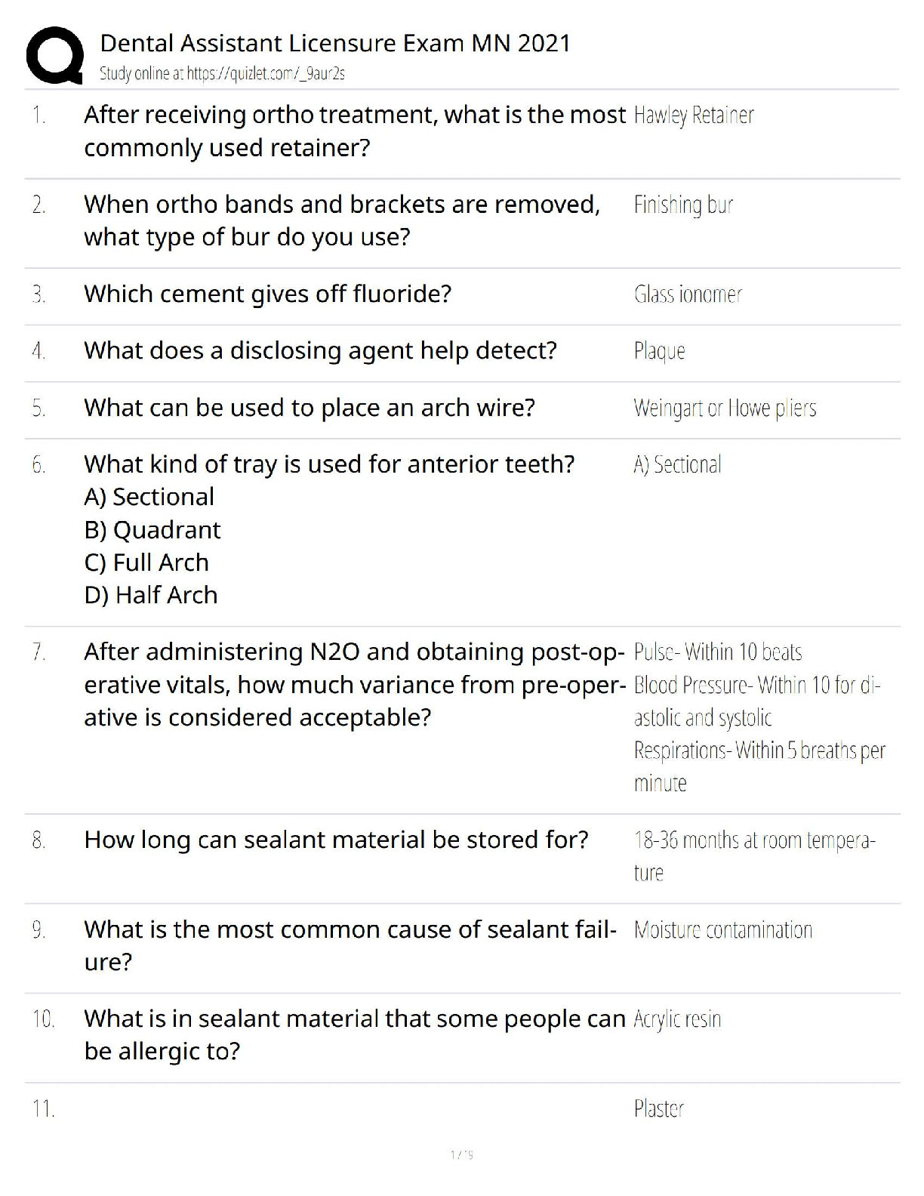
Task: Click option D) Half Arch
Action: (151, 595)
